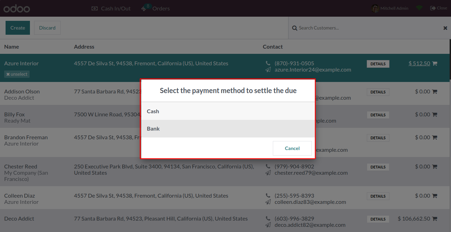This screenshot has width=451, height=232.
Task: Open DETAILS for Colleen Diaz
Action: [378, 196]
